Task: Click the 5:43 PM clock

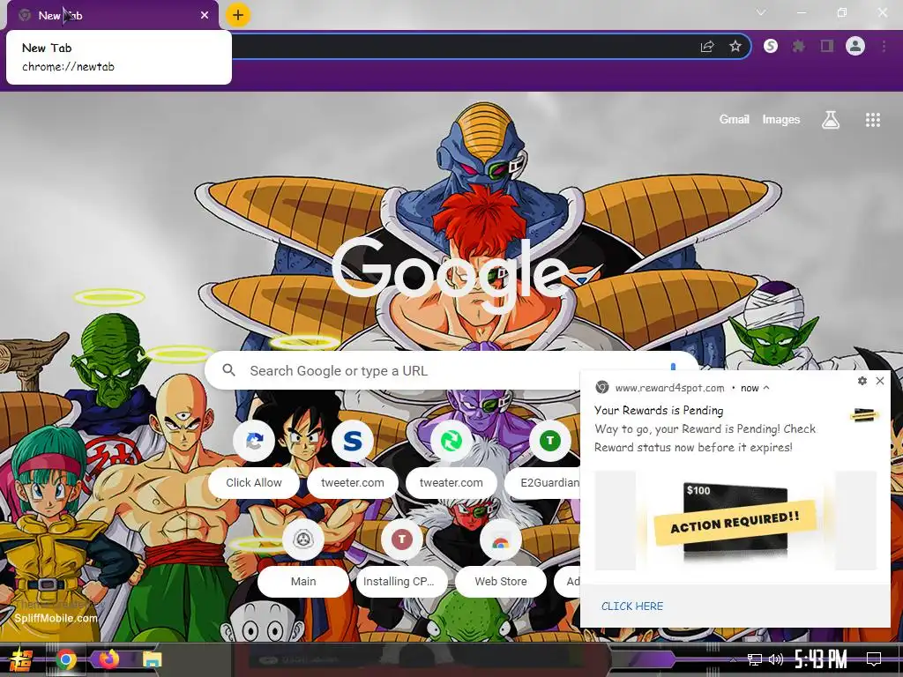Action: 821,659
